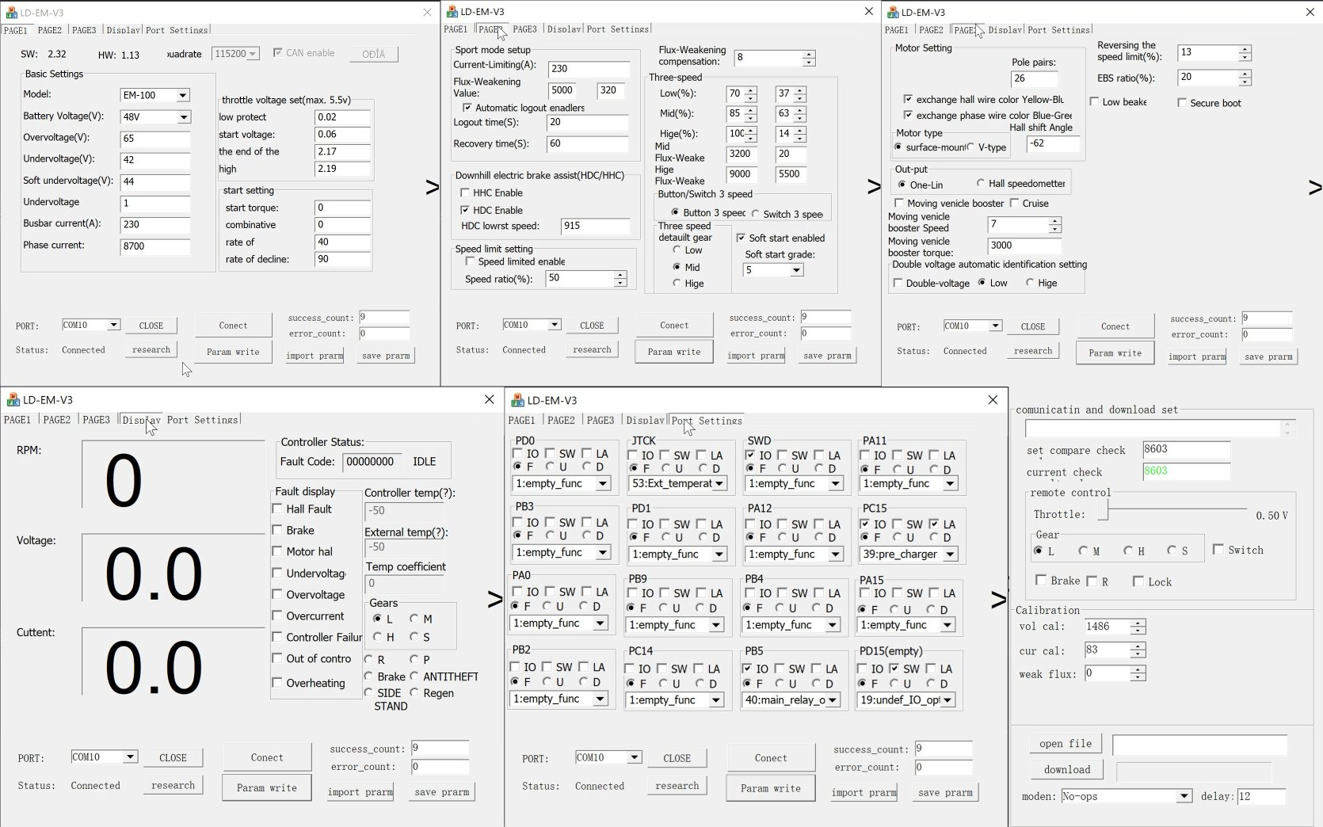Select the Hall speedometer output radio button

click(981, 184)
